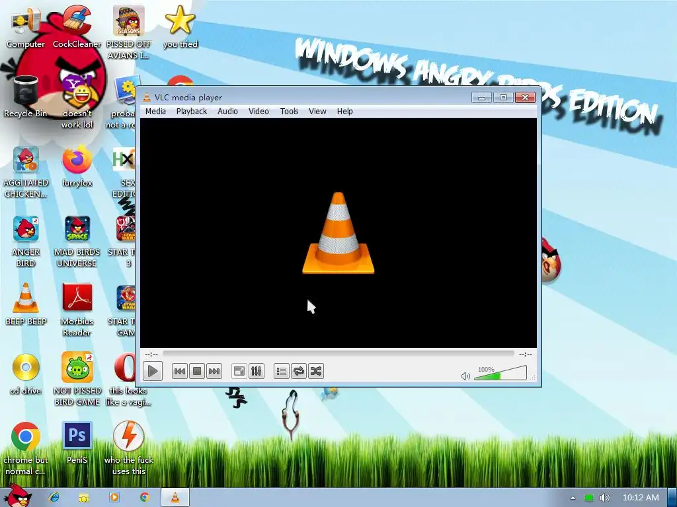Select the MAD BIRDS UNIVERSE icon
677x507 pixels.
coord(77,240)
